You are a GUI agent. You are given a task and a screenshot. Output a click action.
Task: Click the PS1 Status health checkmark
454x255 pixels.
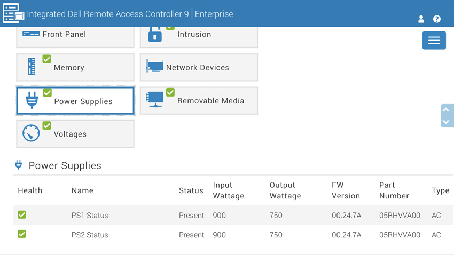click(22, 215)
